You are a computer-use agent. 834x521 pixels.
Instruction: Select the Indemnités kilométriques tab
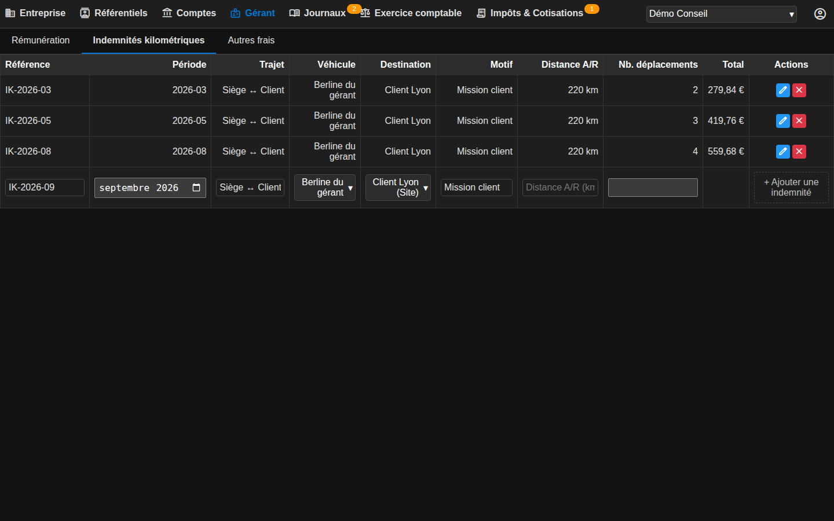tap(149, 41)
